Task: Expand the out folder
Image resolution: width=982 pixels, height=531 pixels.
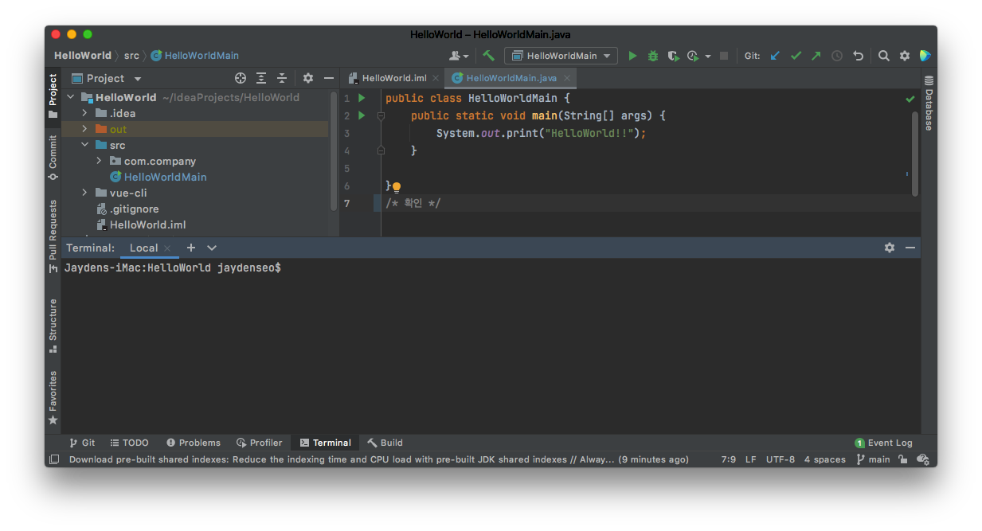Action: click(x=84, y=129)
